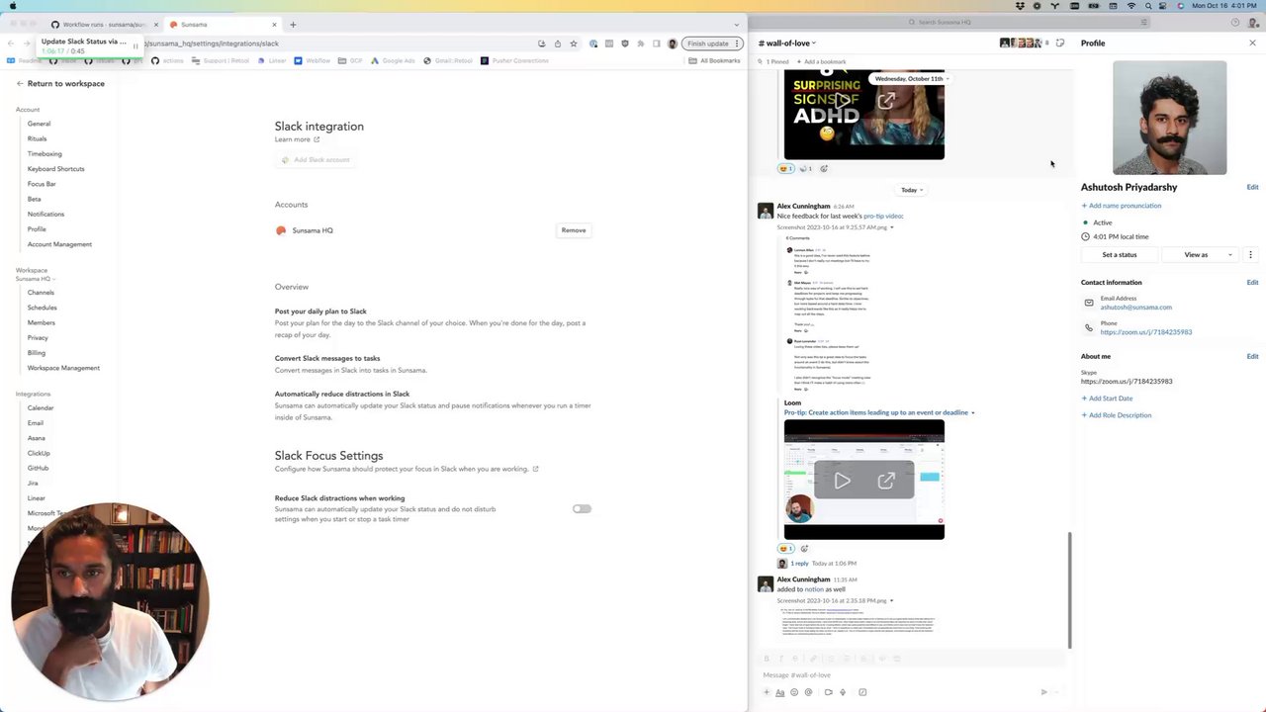1266x712 pixels.
Task: Click in the Message #wall-of-love field
Action: 910,675
